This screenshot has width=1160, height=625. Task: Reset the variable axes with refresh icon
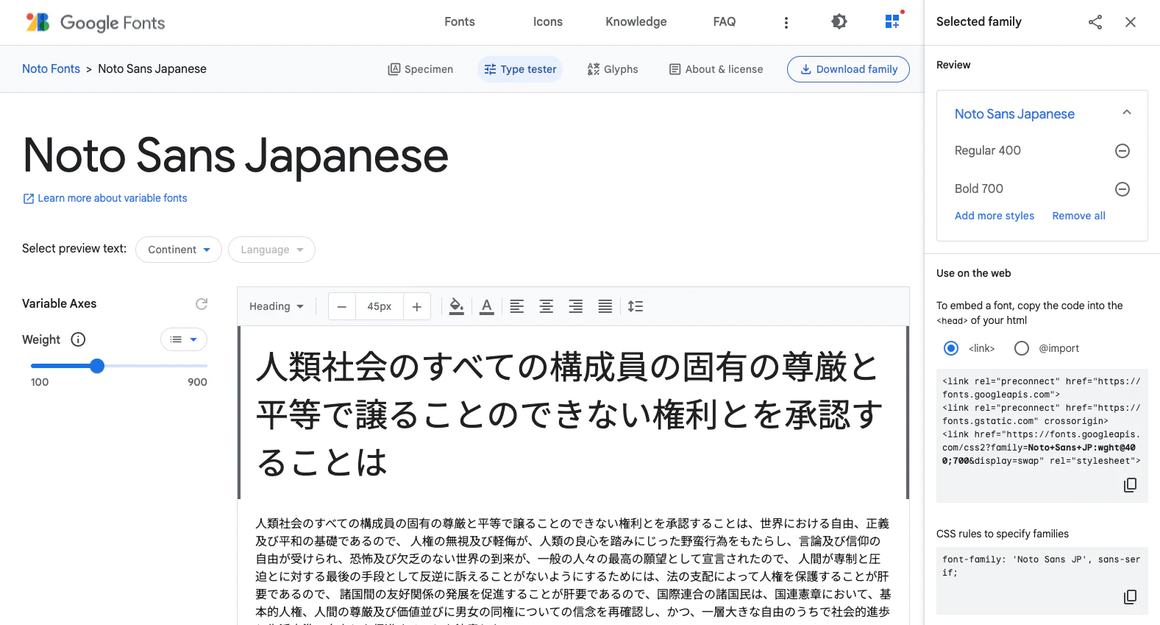[202, 304]
